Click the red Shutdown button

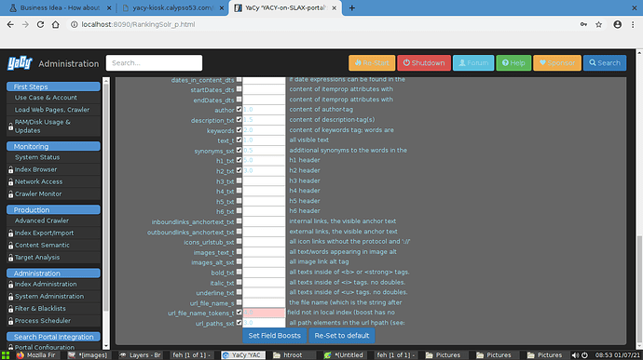click(424, 62)
